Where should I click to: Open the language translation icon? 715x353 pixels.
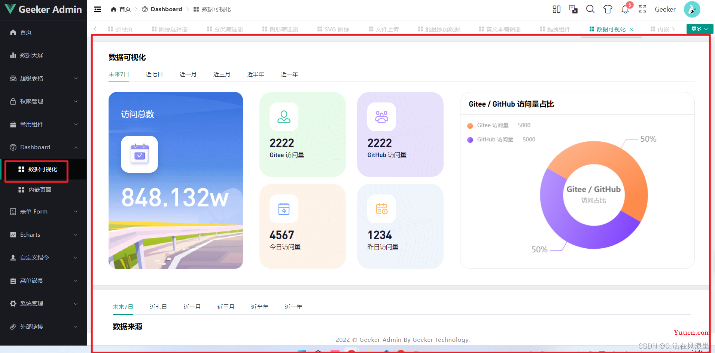pyautogui.click(x=573, y=9)
